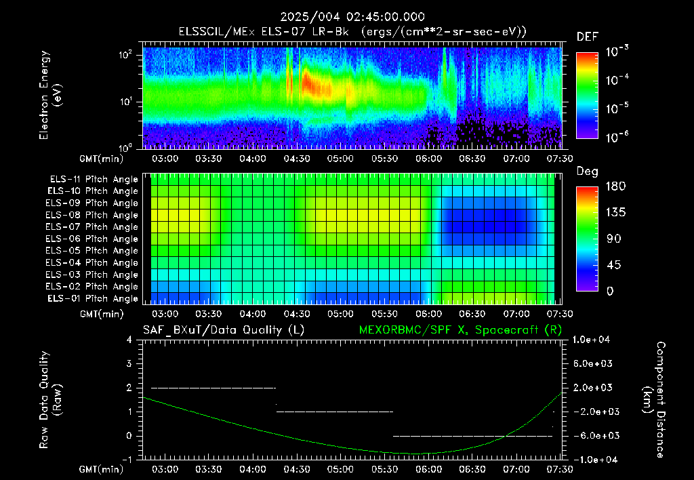Click the SAF_BXuT/Data Quality (L) legend
Viewport: 694px width, 480px height.
224,330
